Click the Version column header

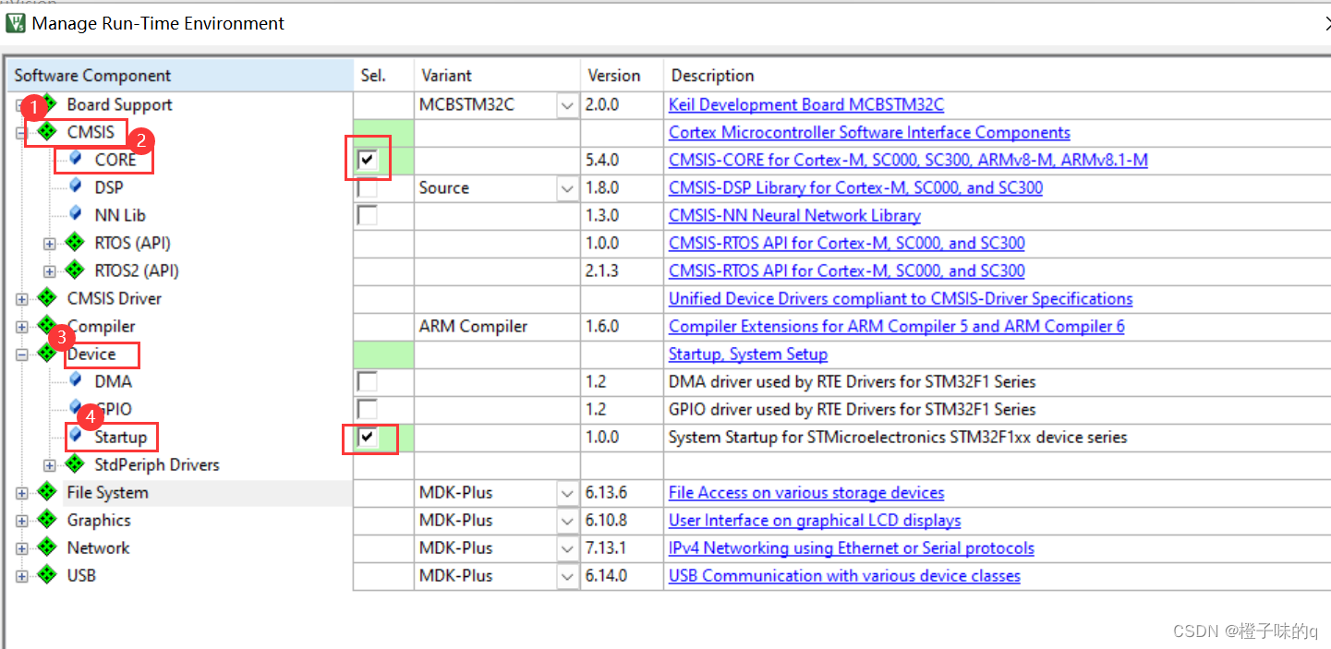(622, 76)
